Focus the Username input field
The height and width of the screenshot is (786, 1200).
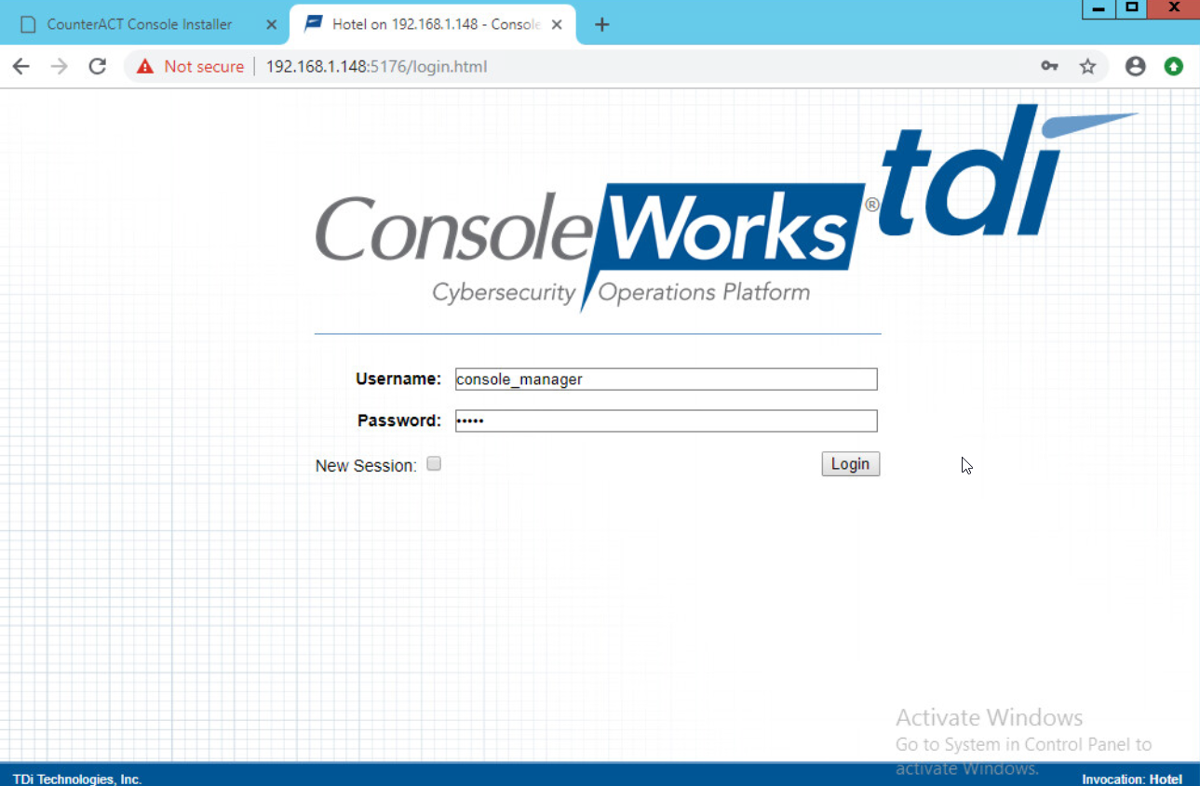[x=666, y=379]
